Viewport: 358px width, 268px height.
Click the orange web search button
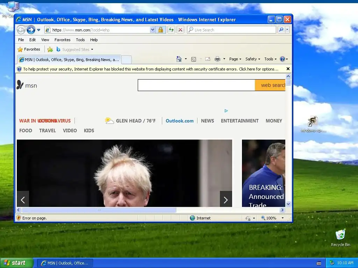pyautogui.click(x=270, y=85)
